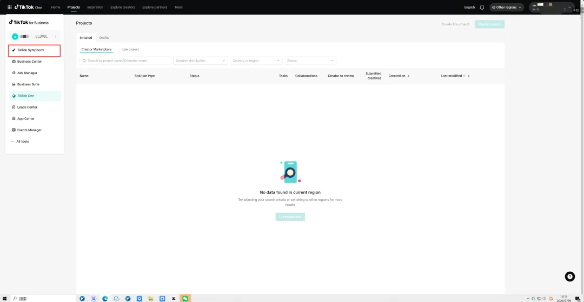Open the help question-mark bubble
Viewport: 584px width, 302px height.
[569, 276]
